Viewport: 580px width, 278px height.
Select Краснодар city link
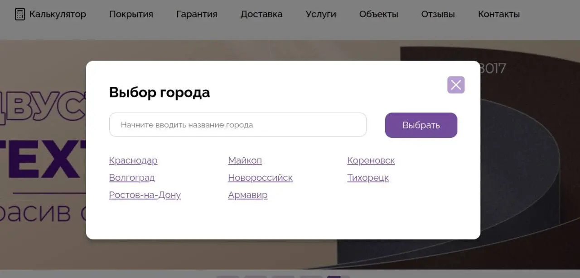click(133, 160)
